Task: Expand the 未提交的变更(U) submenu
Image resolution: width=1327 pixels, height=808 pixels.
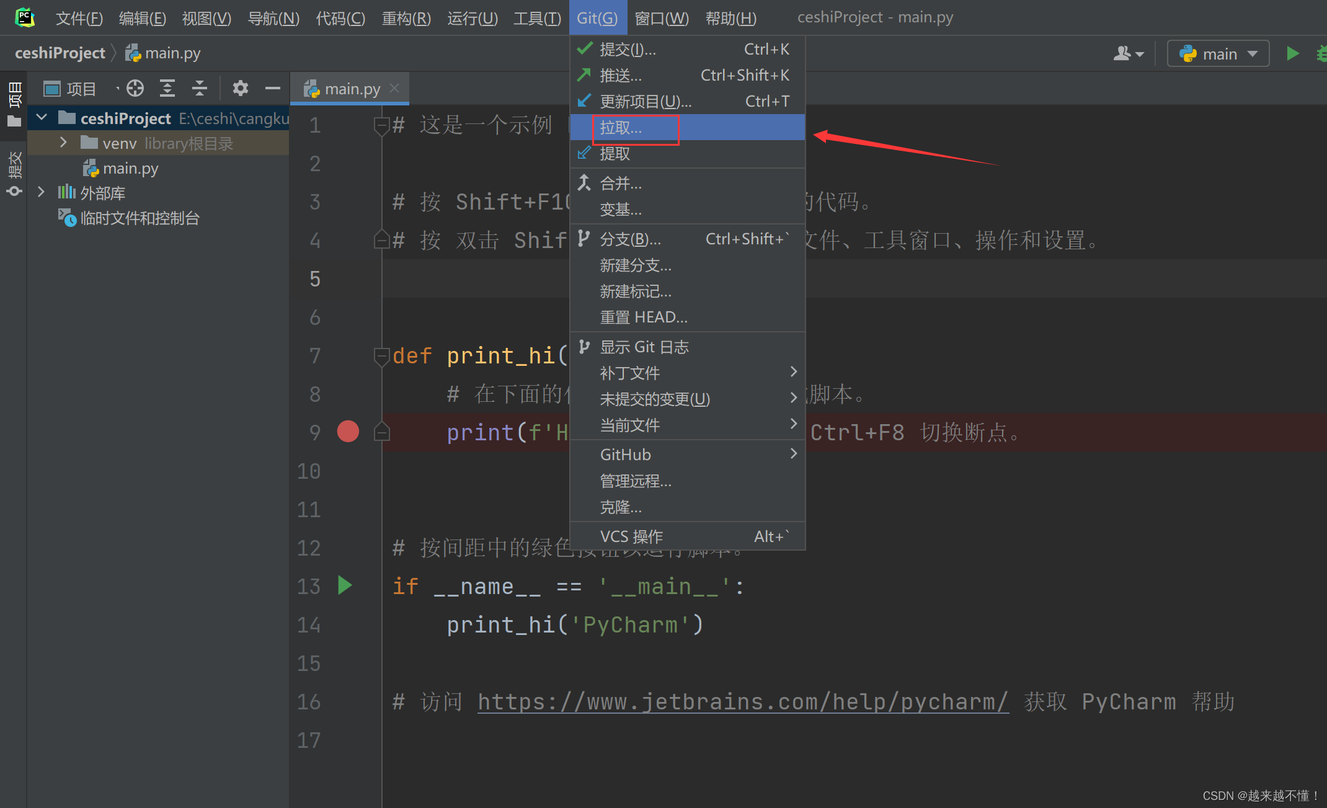Action: 687,399
